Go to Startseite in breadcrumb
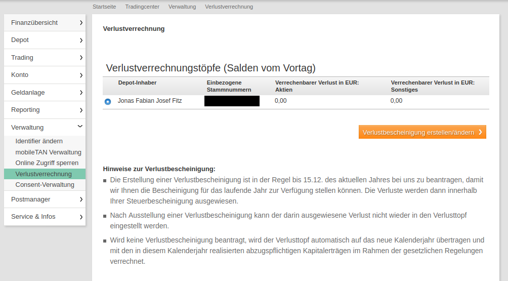 tap(104, 7)
